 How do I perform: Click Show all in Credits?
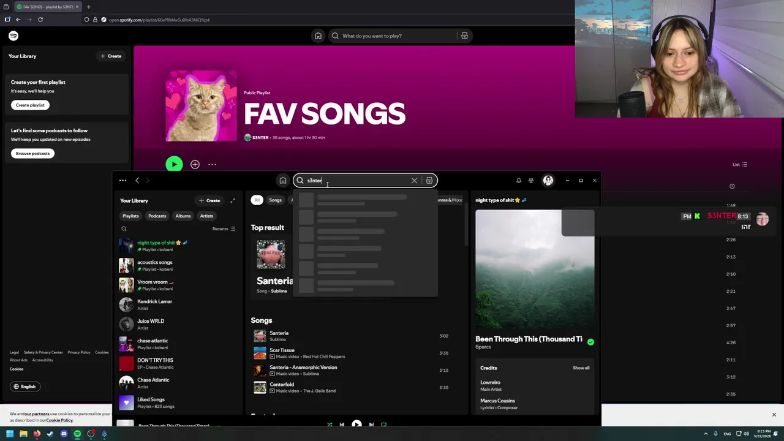point(581,368)
